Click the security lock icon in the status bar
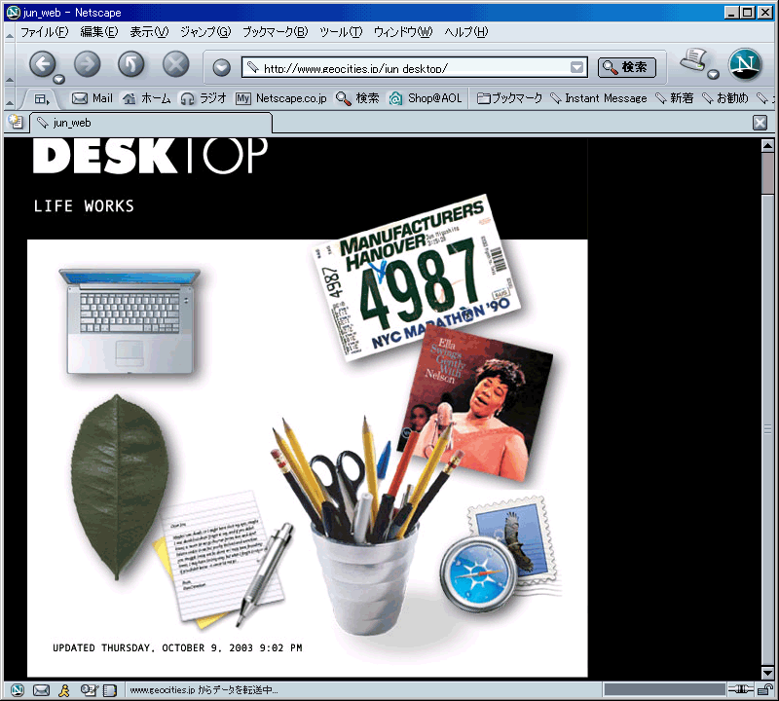779x701 pixels. coord(765,689)
